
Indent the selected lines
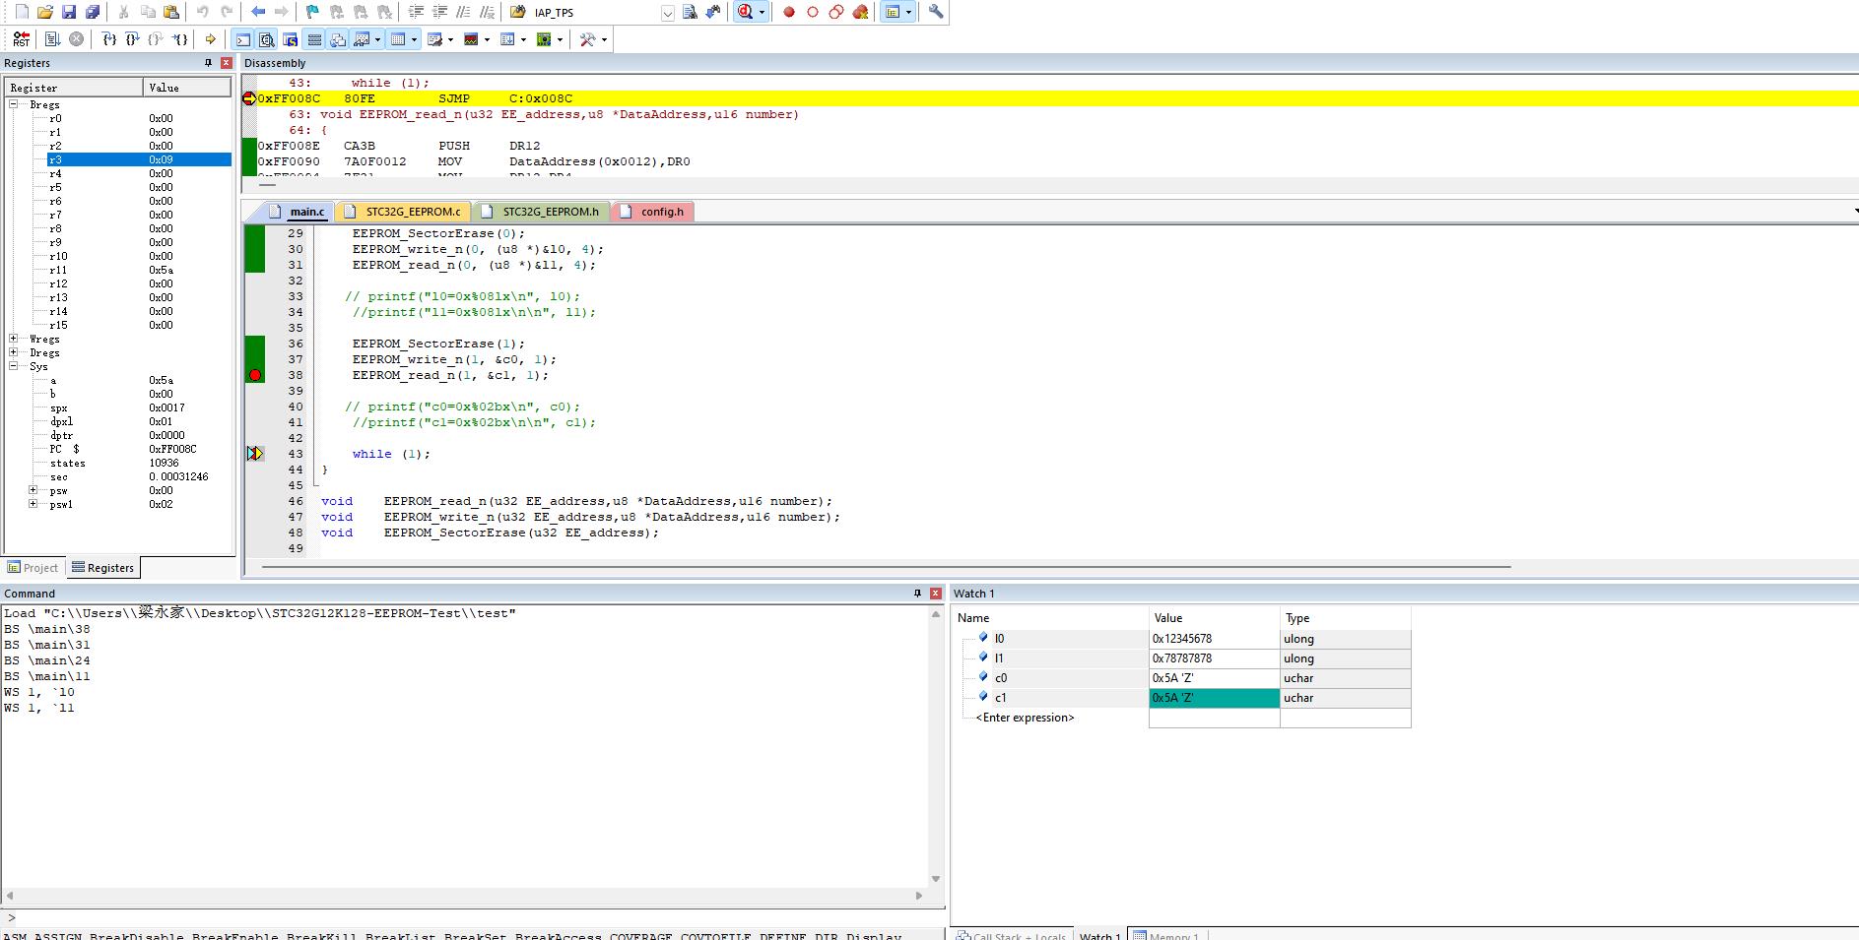(416, 12)
